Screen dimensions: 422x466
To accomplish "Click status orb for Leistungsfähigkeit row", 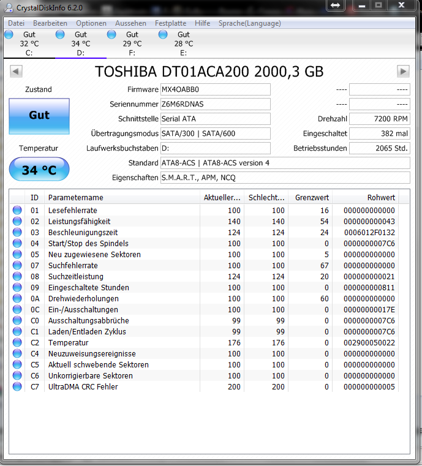I will pos(17,221).
